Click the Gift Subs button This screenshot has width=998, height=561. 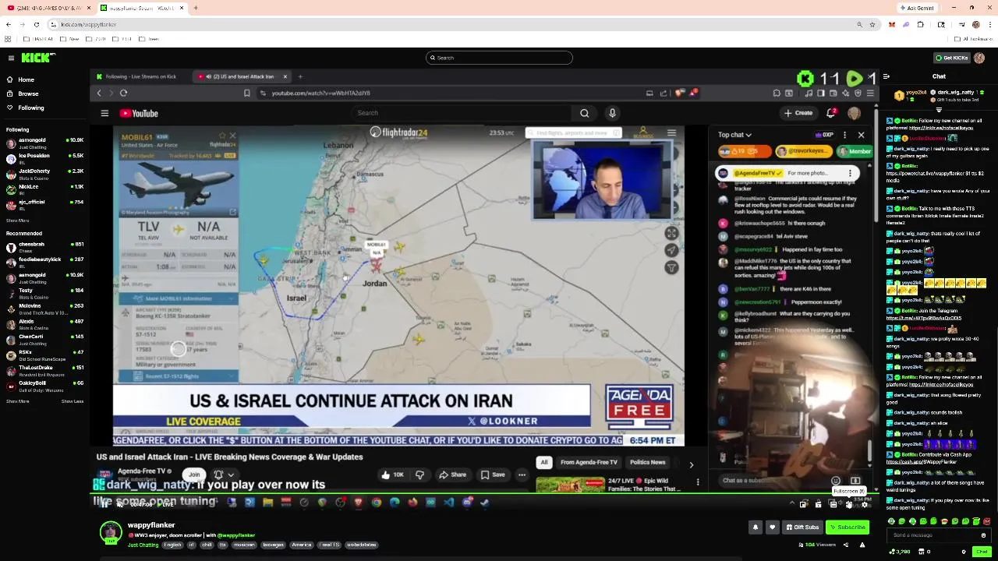pos(802,527)
